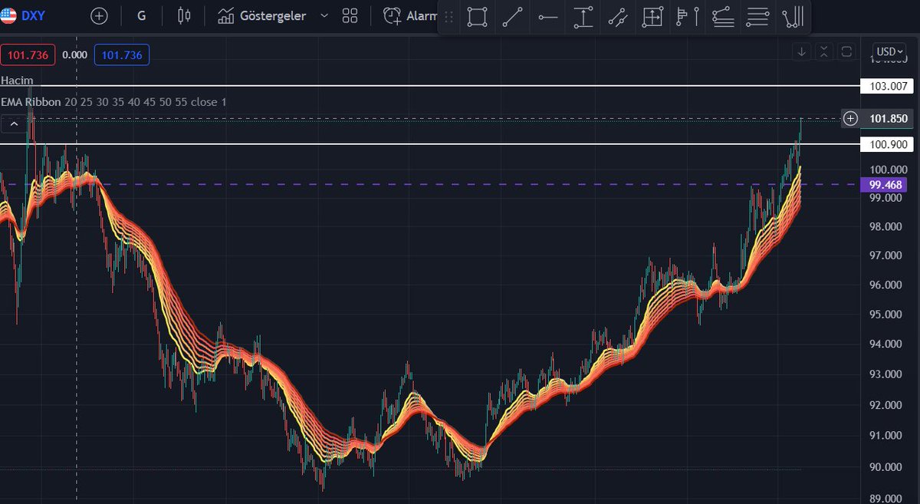The width and height of the screenshot is (920, 504).
Task: Select the horizontal lines drawing tool
Action: pyautogui.click(x=757, y=17)
